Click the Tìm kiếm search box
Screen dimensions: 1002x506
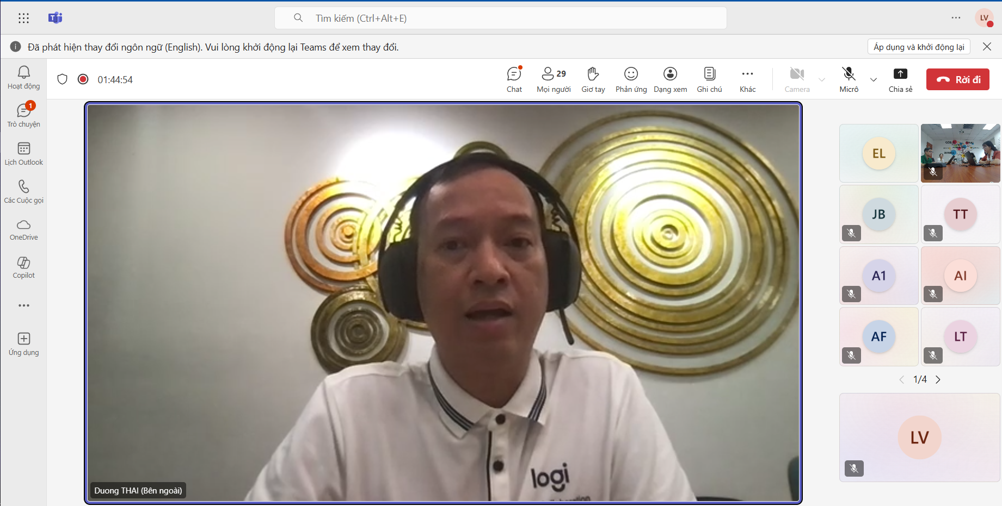[501, 18]
